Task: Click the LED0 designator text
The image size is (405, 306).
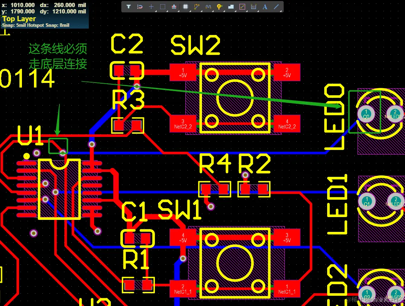Action: pyautogui.click(x=334, y=117)
